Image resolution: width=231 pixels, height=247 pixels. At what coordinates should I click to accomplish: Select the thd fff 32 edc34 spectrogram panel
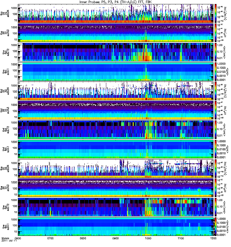click(x=116, y=91)
